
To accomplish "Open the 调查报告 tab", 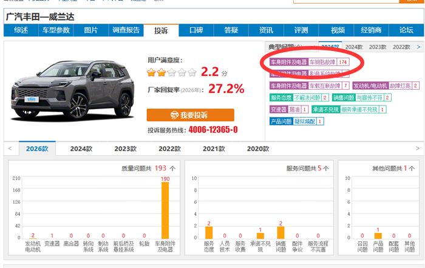I will coord(126,30).
